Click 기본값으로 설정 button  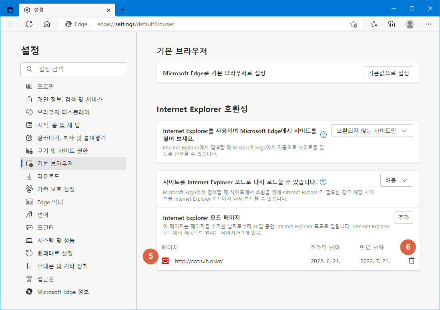click(x=388, y=73)
